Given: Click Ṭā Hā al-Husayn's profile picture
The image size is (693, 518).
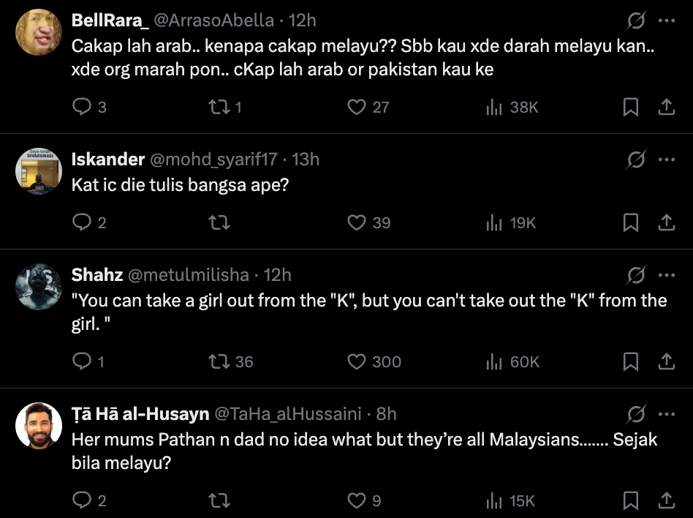Looking at the screenshot, I should (39, 426).
